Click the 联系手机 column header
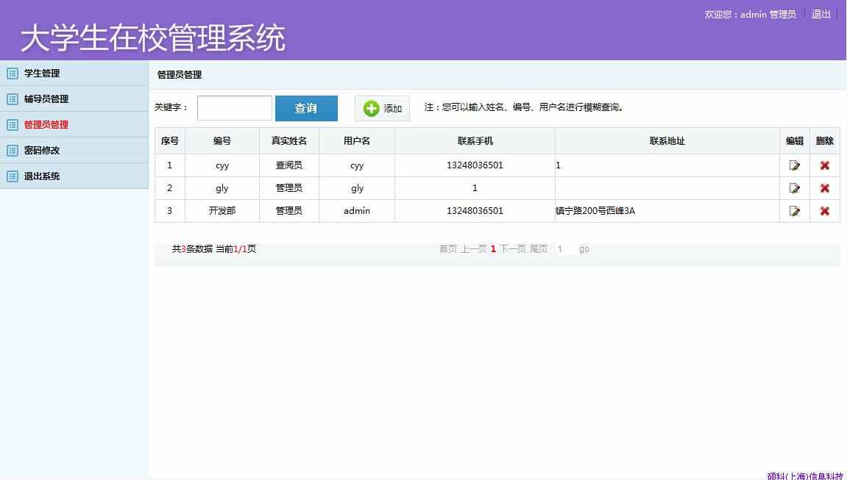This screenshot has width=847, height=480. click(x=475, y=141)
